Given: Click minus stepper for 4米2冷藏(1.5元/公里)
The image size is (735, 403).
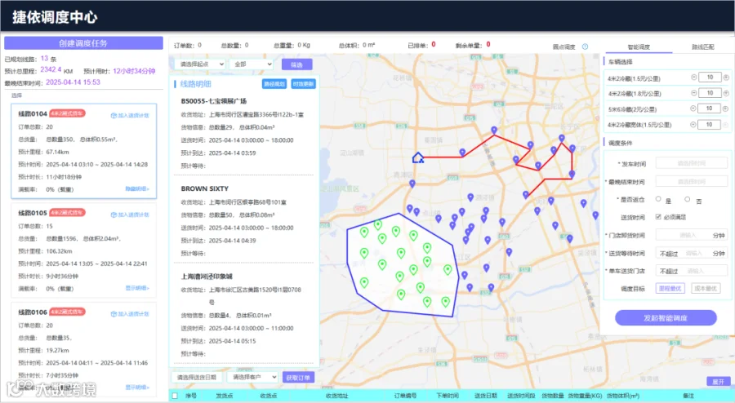Looking at the screenshot, I should click(x=693, y=77).
